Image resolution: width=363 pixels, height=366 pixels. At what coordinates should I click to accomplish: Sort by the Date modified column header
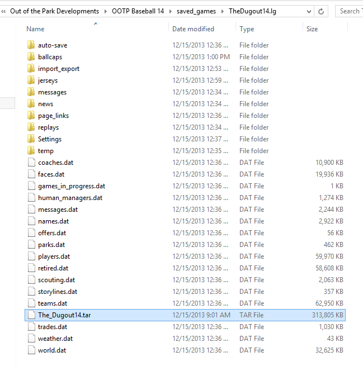(x=193, y=29)
